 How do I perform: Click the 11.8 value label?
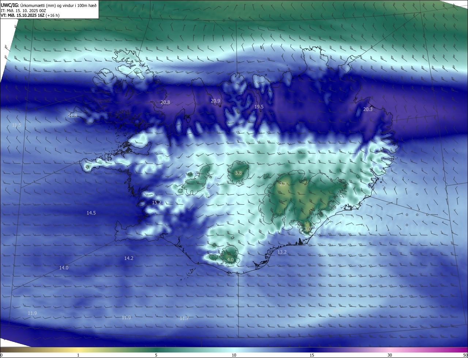click(x=73, y=116)
